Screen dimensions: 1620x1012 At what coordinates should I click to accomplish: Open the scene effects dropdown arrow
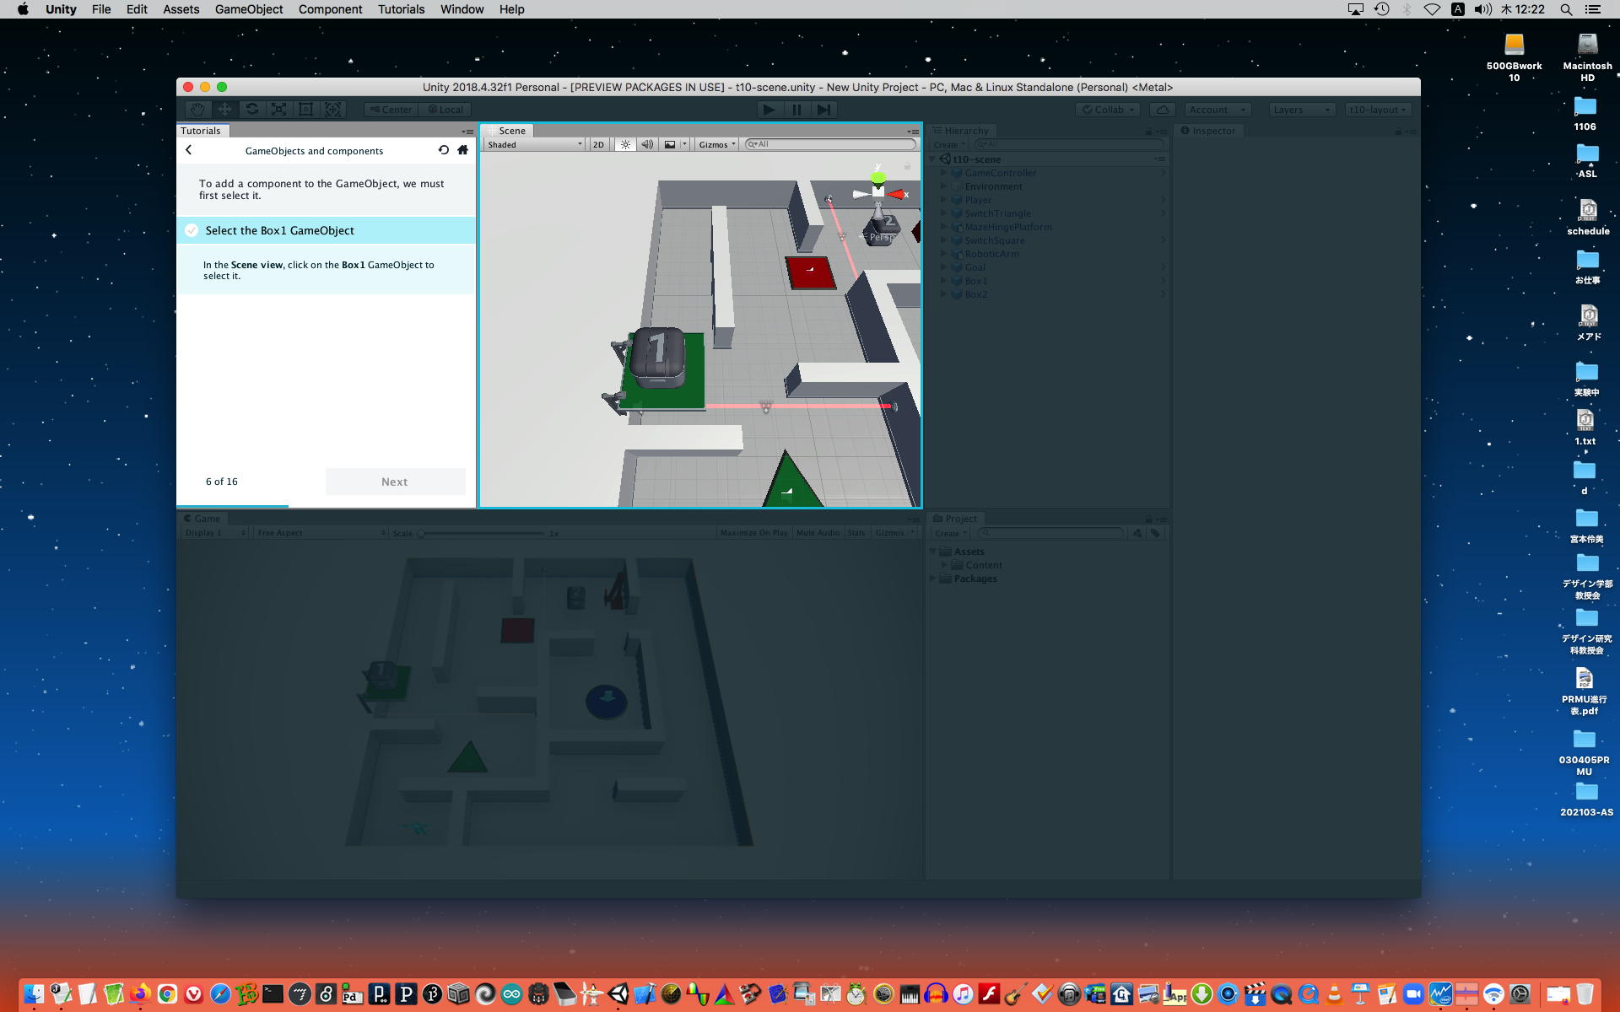coord(684,144)
